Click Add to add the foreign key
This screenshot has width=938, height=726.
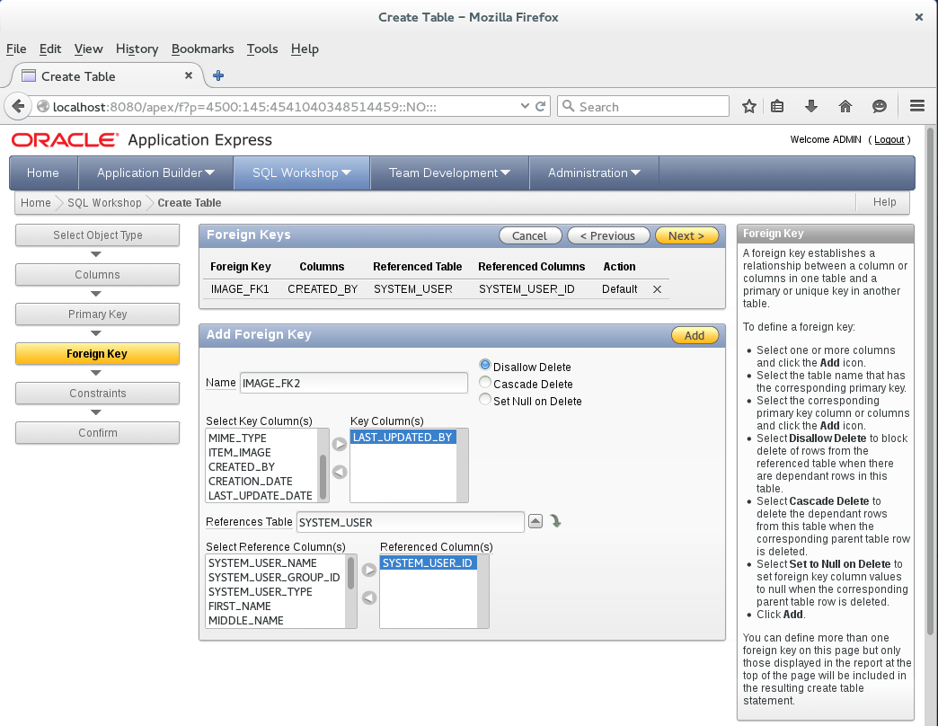pos(695,335)
